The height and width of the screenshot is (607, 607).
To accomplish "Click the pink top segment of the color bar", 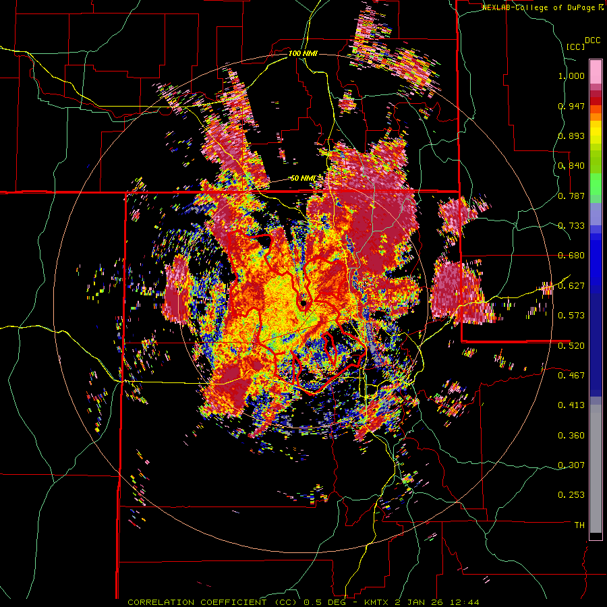I will pos(596,72).
